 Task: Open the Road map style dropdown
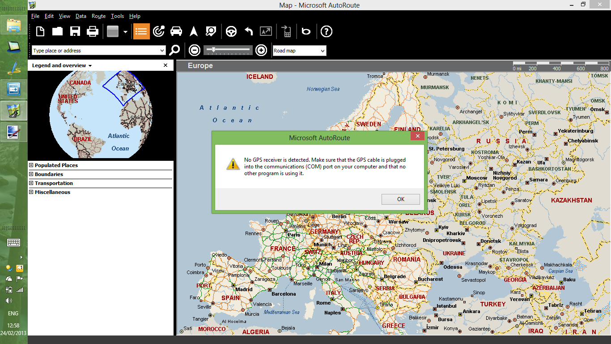(299, 51)
